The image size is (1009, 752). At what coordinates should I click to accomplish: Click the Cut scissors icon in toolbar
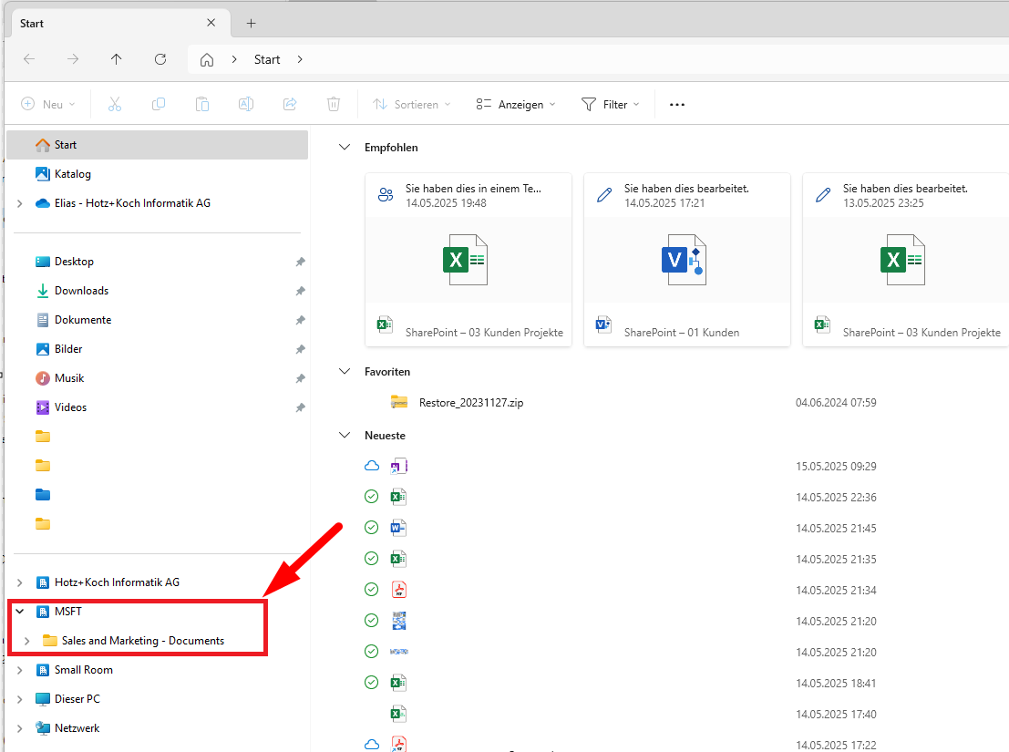pyautogui.click(x=115, y=105)
